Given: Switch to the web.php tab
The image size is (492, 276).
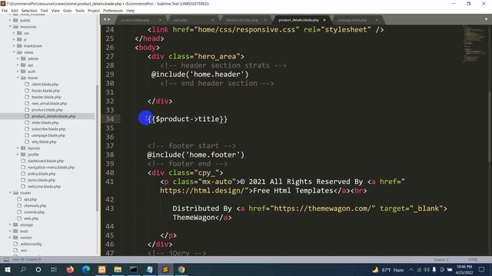Looking at the screenshot, I should click(181, 20).
